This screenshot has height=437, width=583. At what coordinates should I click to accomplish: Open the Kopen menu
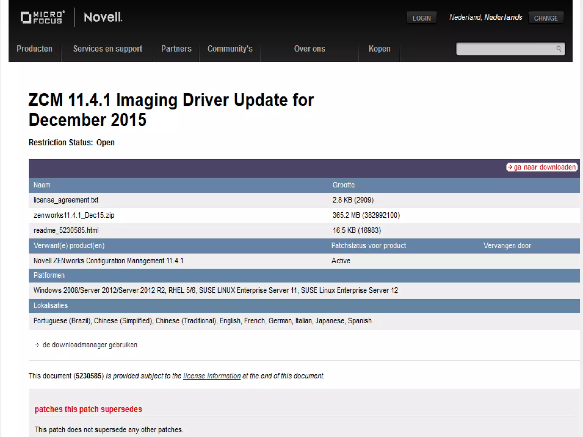pyautogui.click(x=379, y=49)
